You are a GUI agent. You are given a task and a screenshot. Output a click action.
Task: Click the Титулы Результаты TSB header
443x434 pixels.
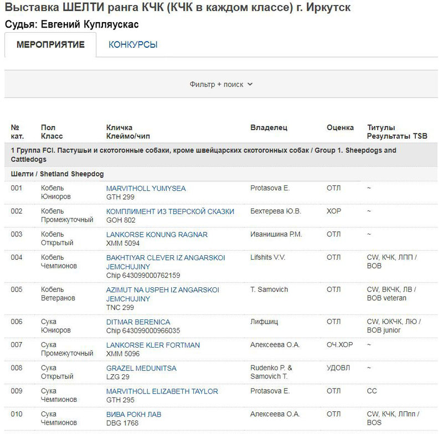point(397,132)
